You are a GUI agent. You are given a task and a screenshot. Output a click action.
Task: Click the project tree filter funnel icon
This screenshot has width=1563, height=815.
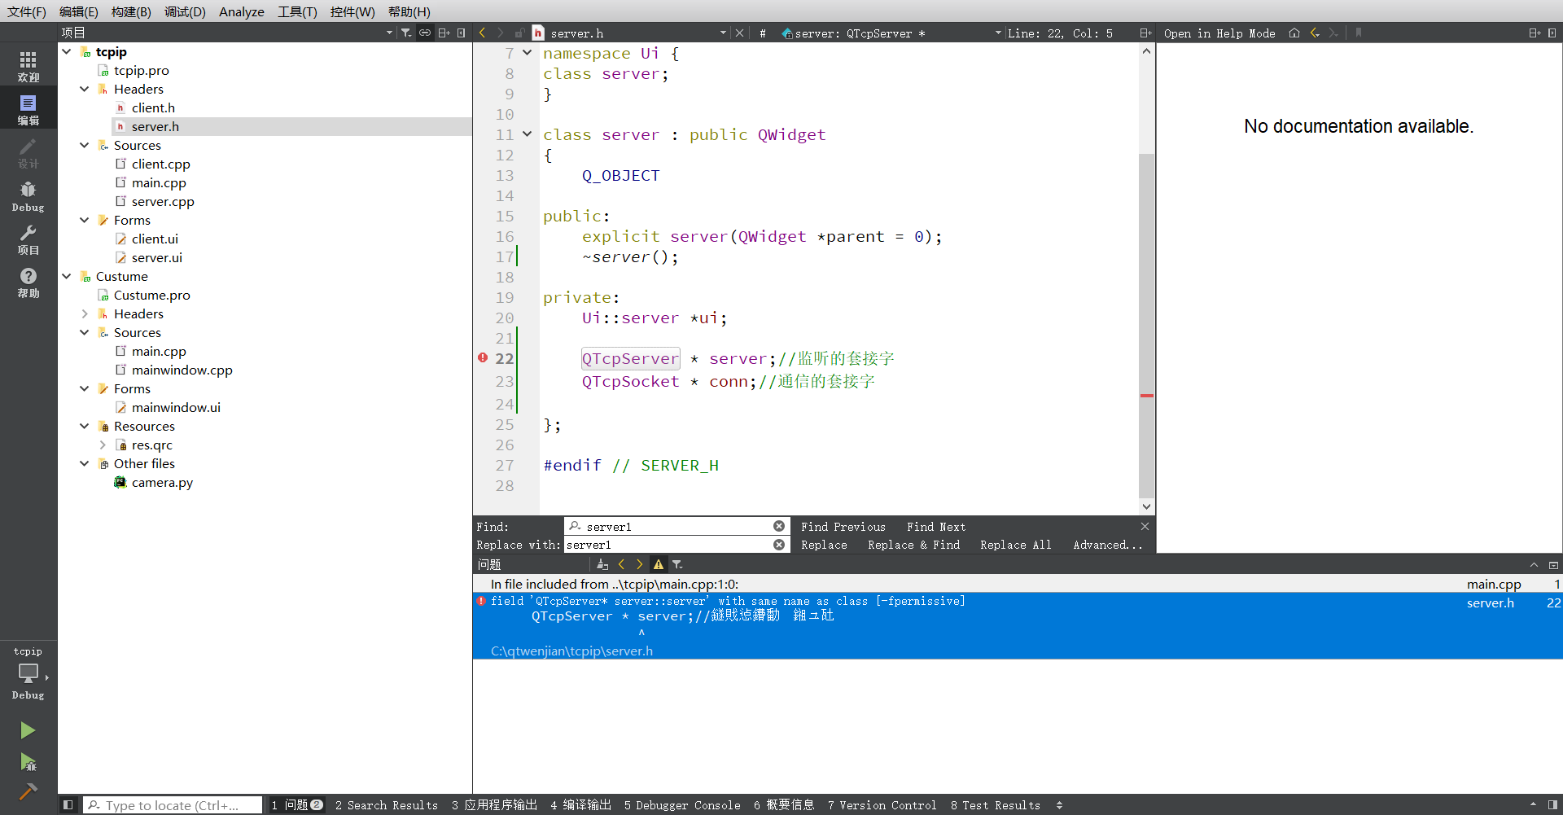(x=406, y=33)
